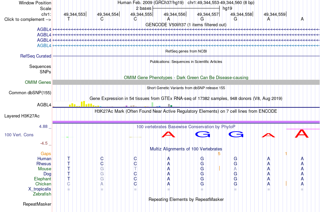This screenshot has width=320, height=212.
Task: Open the light-blue AGBL4 transcript label
Action: pos(44,45)
